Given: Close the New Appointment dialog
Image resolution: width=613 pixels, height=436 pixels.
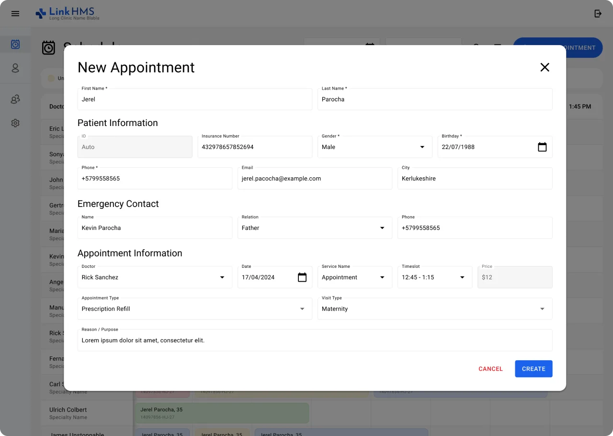Looking at the screenshot, I should pyautogui.click(x=545, y=68).
